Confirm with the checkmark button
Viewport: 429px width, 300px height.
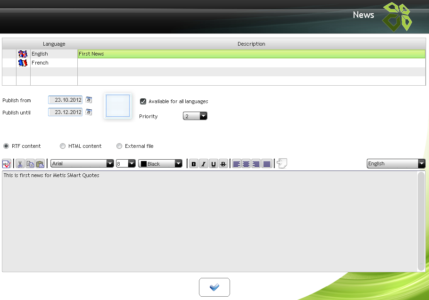click(x=214, y=287)
